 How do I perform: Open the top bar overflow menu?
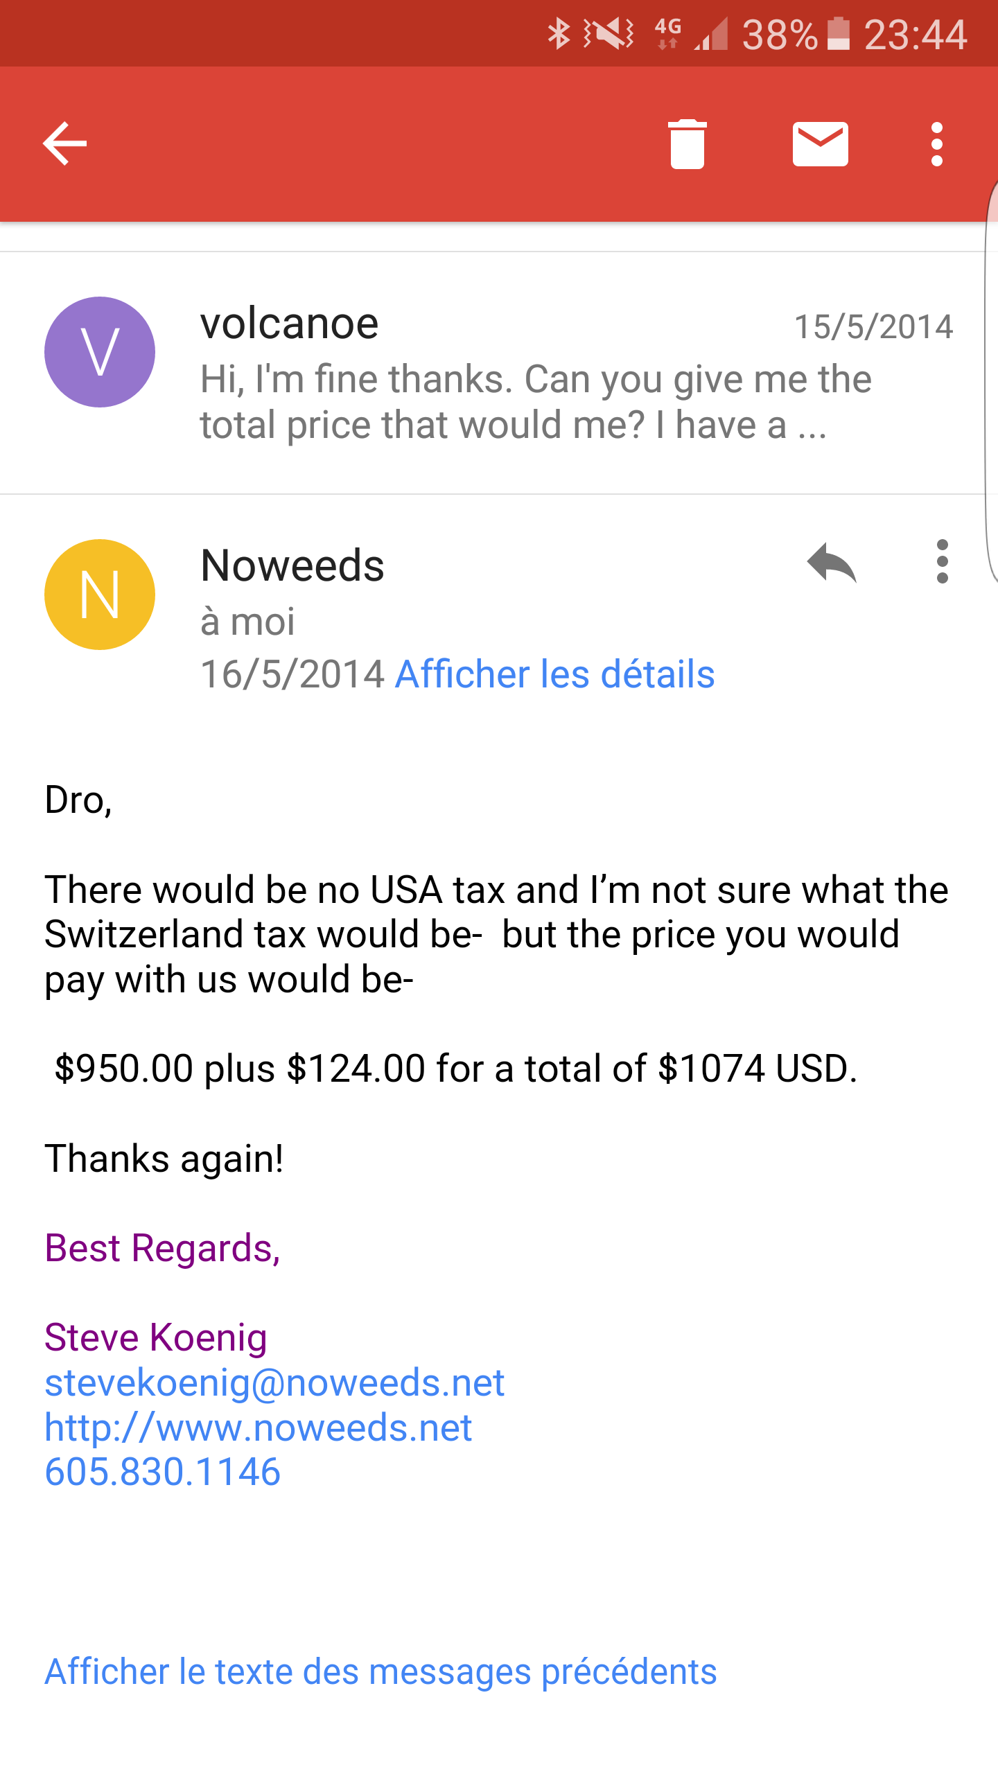pos(937,144)
